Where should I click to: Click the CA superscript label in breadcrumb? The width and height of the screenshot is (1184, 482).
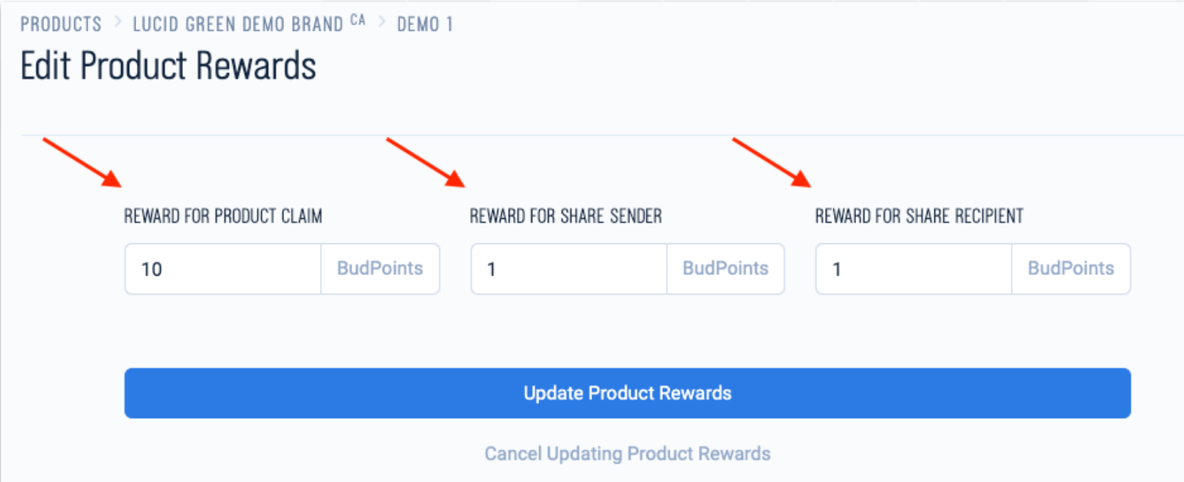pos(358,19)
